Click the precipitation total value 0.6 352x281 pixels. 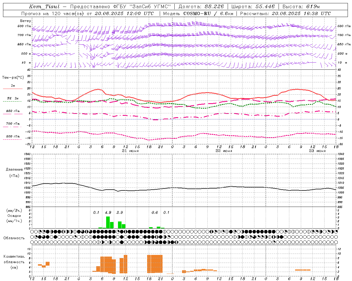tap(155, 212)
